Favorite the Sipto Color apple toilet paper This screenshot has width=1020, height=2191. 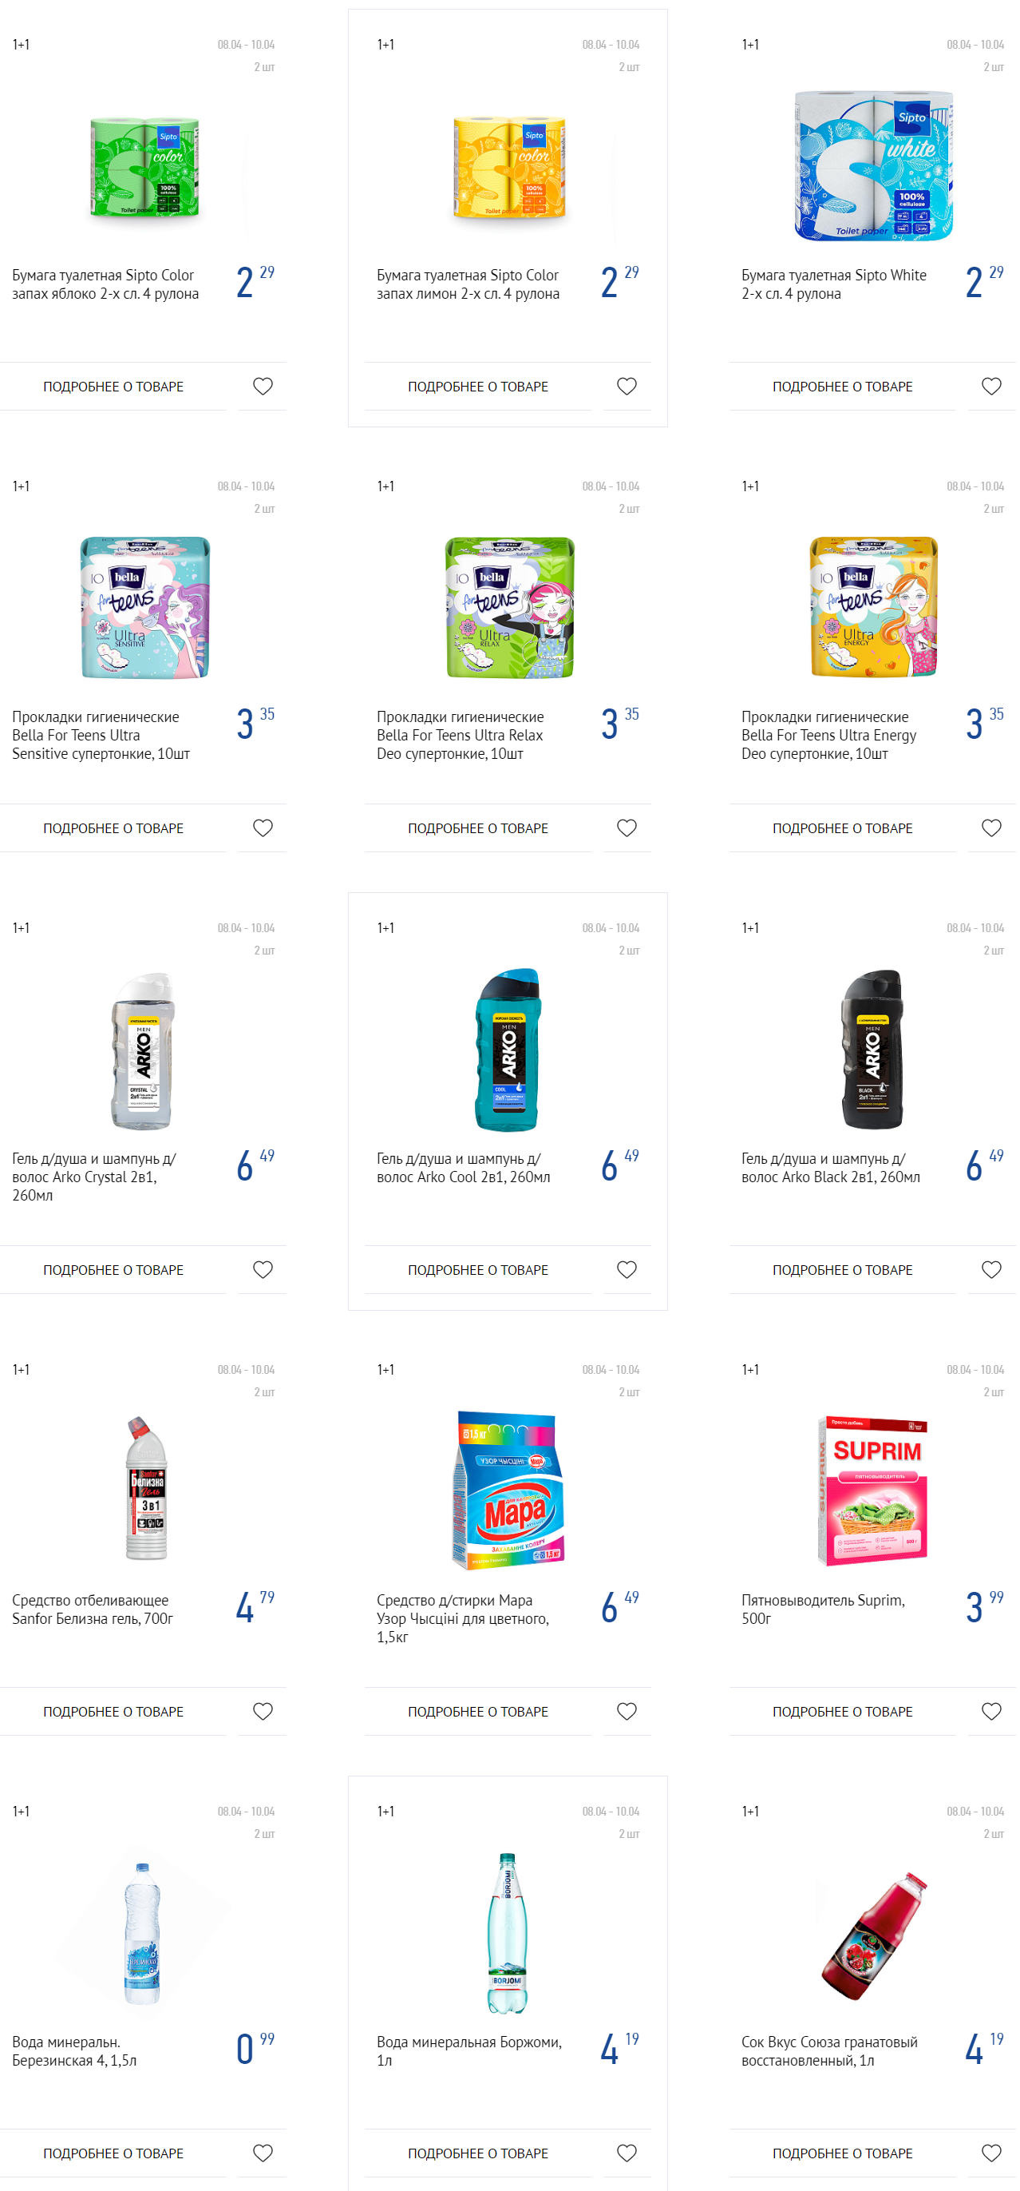point(263,387)
